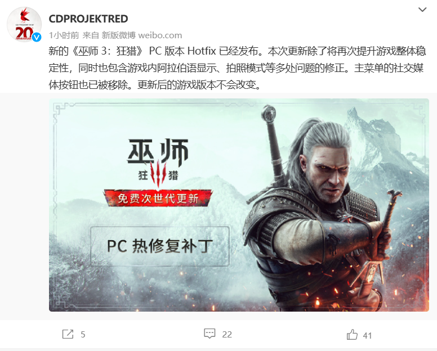
Task: Click the red 免费次世代更新 banner
Action: [158, 198]
